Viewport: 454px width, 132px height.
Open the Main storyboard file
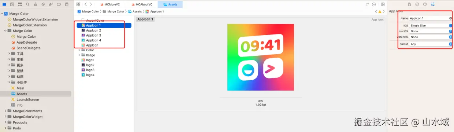tap(20, 88)
